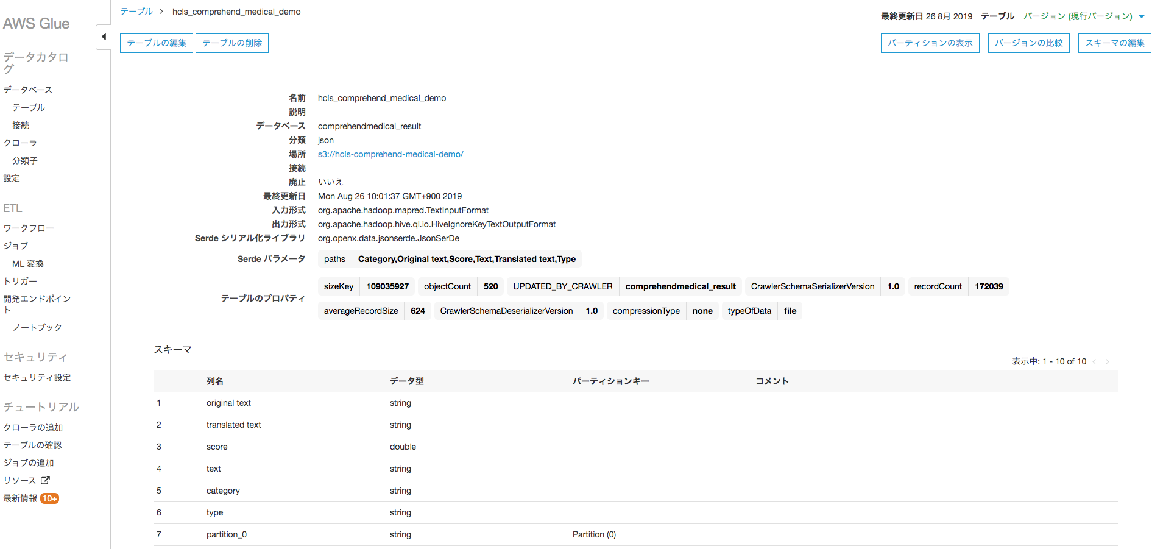Screen dimensions: 1152x549
Task: Click the コメント column header
Action: (772, 381)
